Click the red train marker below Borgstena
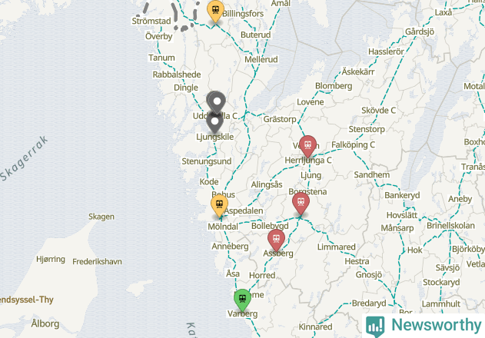 pos(301,203)
